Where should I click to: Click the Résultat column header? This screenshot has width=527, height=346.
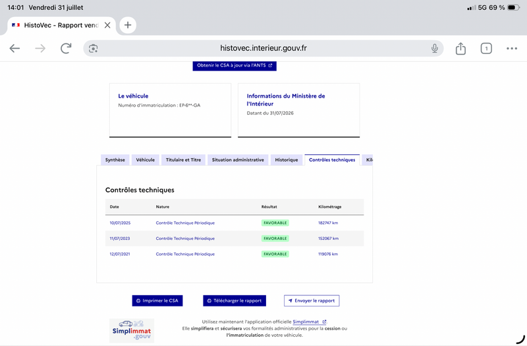click(269, 207)
